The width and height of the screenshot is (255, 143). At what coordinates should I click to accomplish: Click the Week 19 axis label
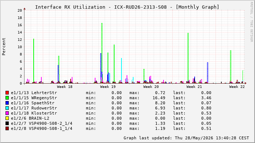(108, 87)
